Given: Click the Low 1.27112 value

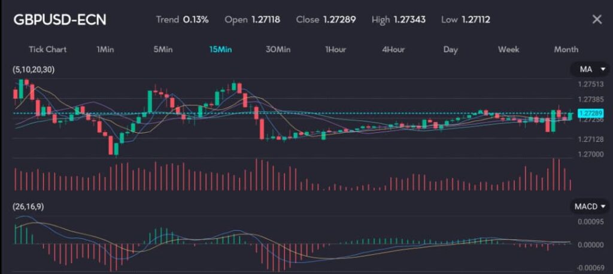Looking at the screenshot, I should click(475, 19).
